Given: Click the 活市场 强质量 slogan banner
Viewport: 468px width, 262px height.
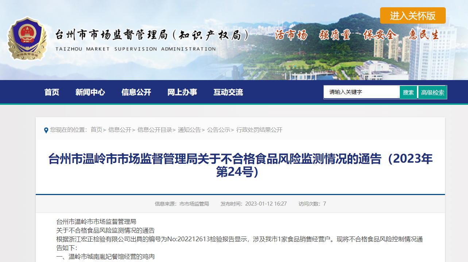Looking at the screenshot, I should 356,35.
